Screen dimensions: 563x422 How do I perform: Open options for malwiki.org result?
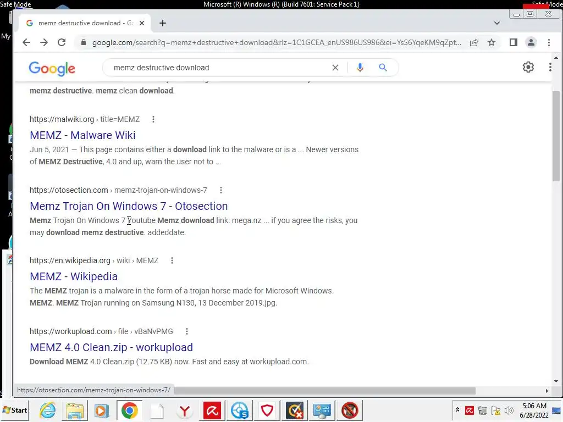point(153,119)
